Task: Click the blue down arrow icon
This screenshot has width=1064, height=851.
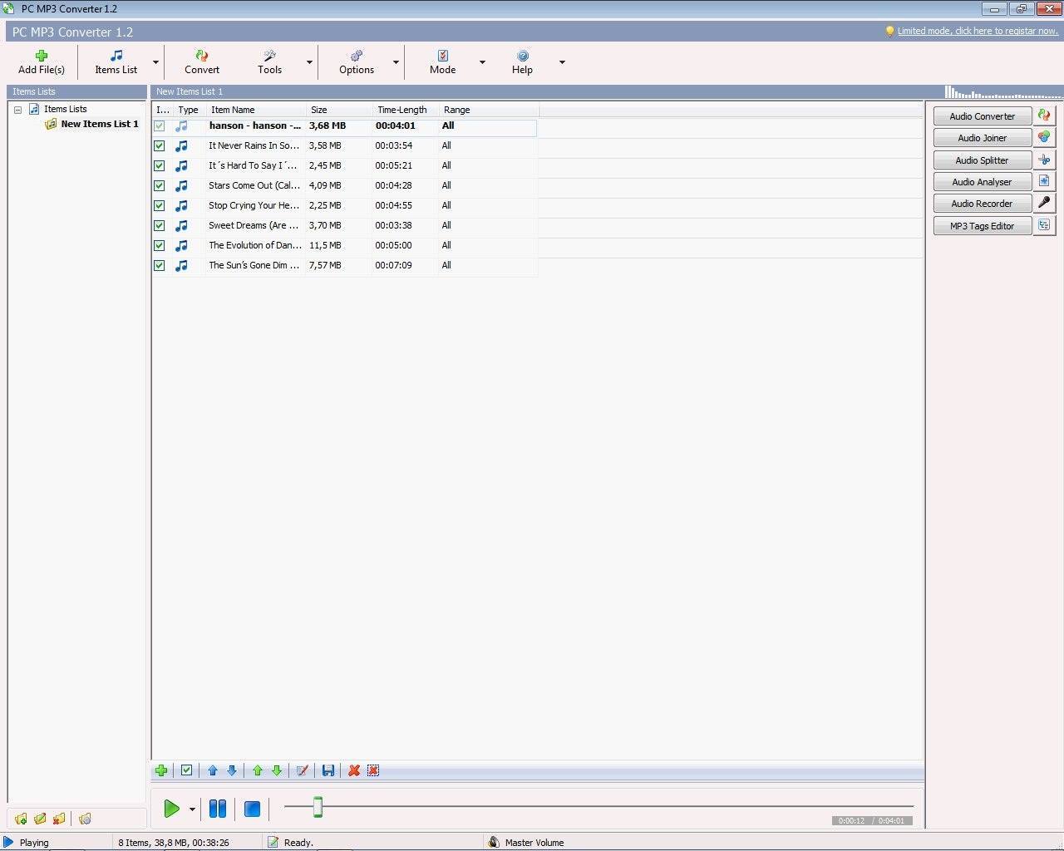Action: pos(232,770)
